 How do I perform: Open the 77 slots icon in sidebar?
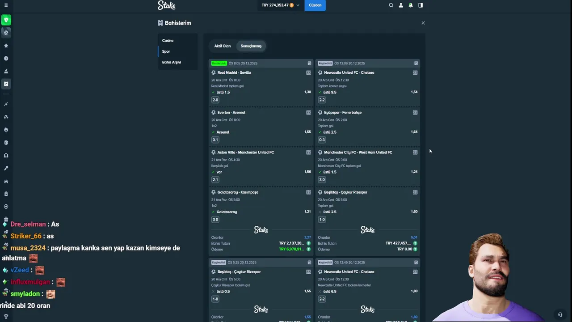(6, 117)
